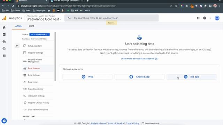
Task: Open Reporting Identity menu item
Action: [x=38, y=89]
